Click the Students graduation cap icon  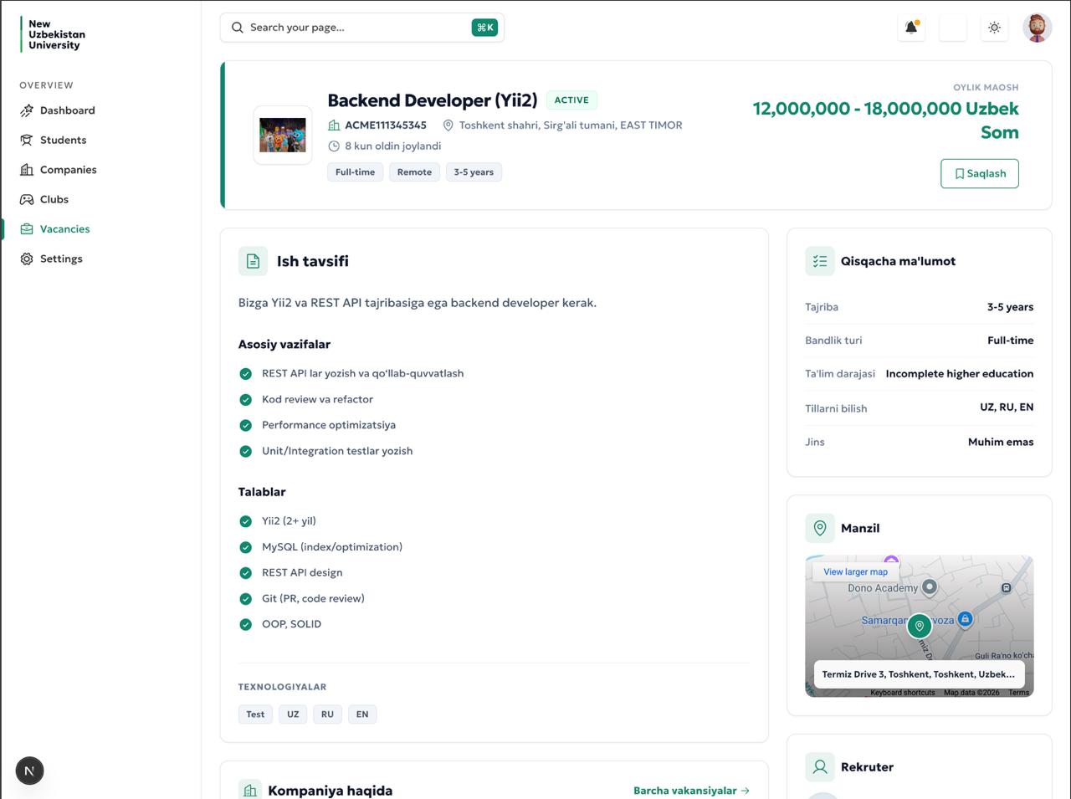click(27, 141)
